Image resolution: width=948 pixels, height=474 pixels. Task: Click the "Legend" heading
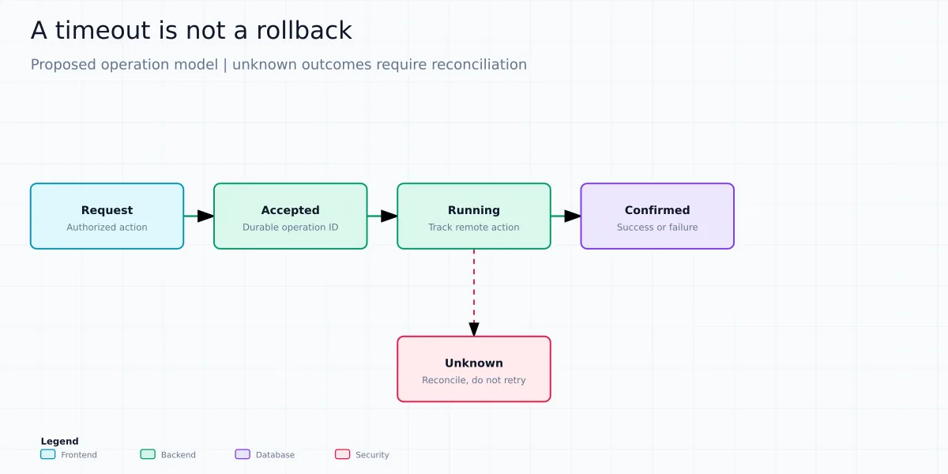tap(60, 442)
